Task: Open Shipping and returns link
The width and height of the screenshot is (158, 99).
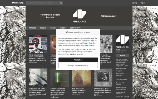Action: click(120, 93)
